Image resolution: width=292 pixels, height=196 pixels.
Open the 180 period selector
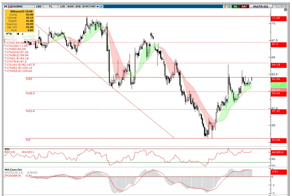click(x=39, y=6)
